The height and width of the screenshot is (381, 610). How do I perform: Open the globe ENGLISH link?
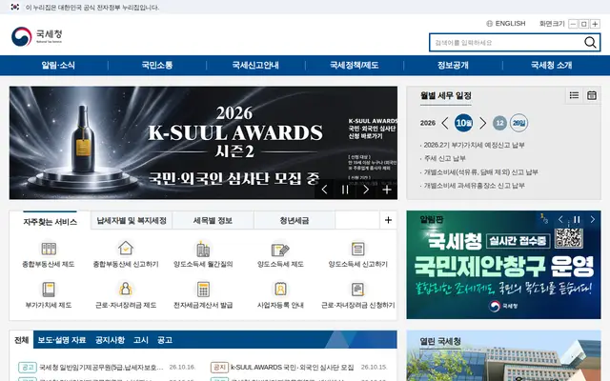pyautogui.click(x=506, y=23)
